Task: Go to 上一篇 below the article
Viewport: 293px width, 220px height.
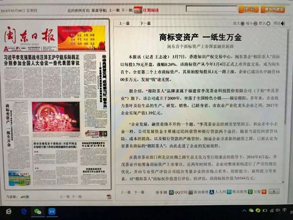Action: click(x=125, y=192)
